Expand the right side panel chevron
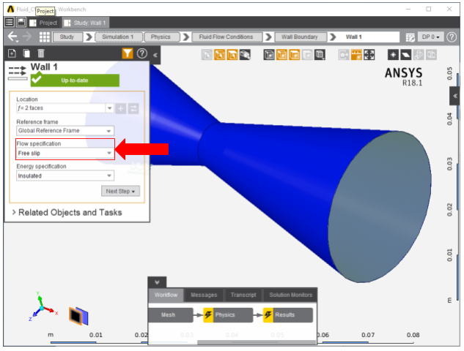Viewport: 464px width, 351px height. [x=454, y=96]
